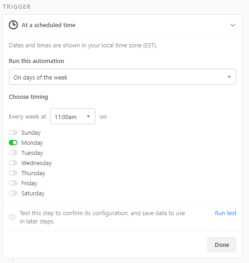The width and height of the screenshot is (249, 263).
Task: Turn on the Friday toggle
Action: (x=13, y=183)
